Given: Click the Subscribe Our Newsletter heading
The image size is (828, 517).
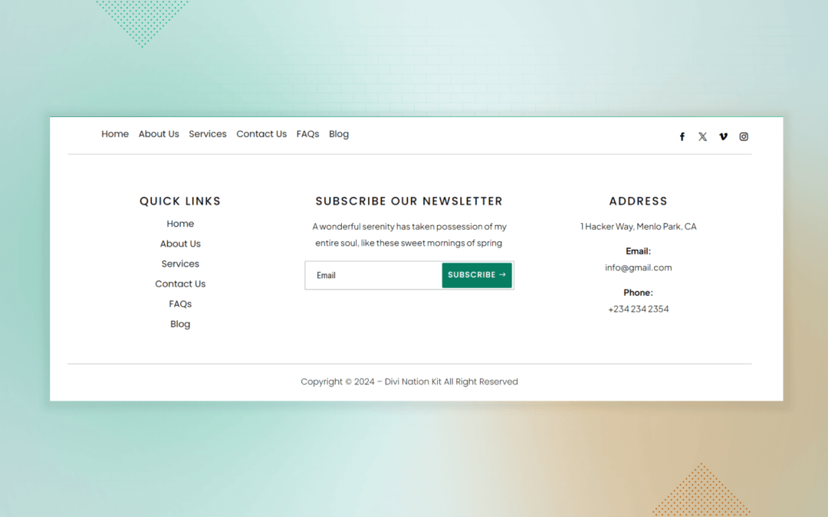Looking at the screenshot, I should pyautogui.click(x=409, y=201).
